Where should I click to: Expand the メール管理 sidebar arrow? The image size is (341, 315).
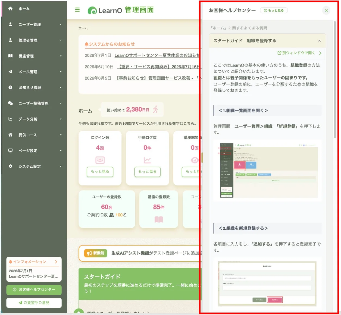pyautogui.click(x=61, y=72)
